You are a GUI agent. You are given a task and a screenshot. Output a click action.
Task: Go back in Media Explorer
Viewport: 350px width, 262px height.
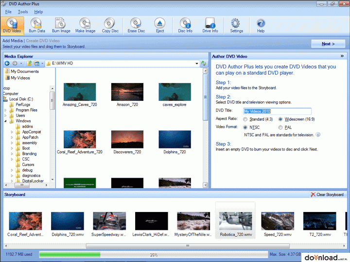pos(7,64)
